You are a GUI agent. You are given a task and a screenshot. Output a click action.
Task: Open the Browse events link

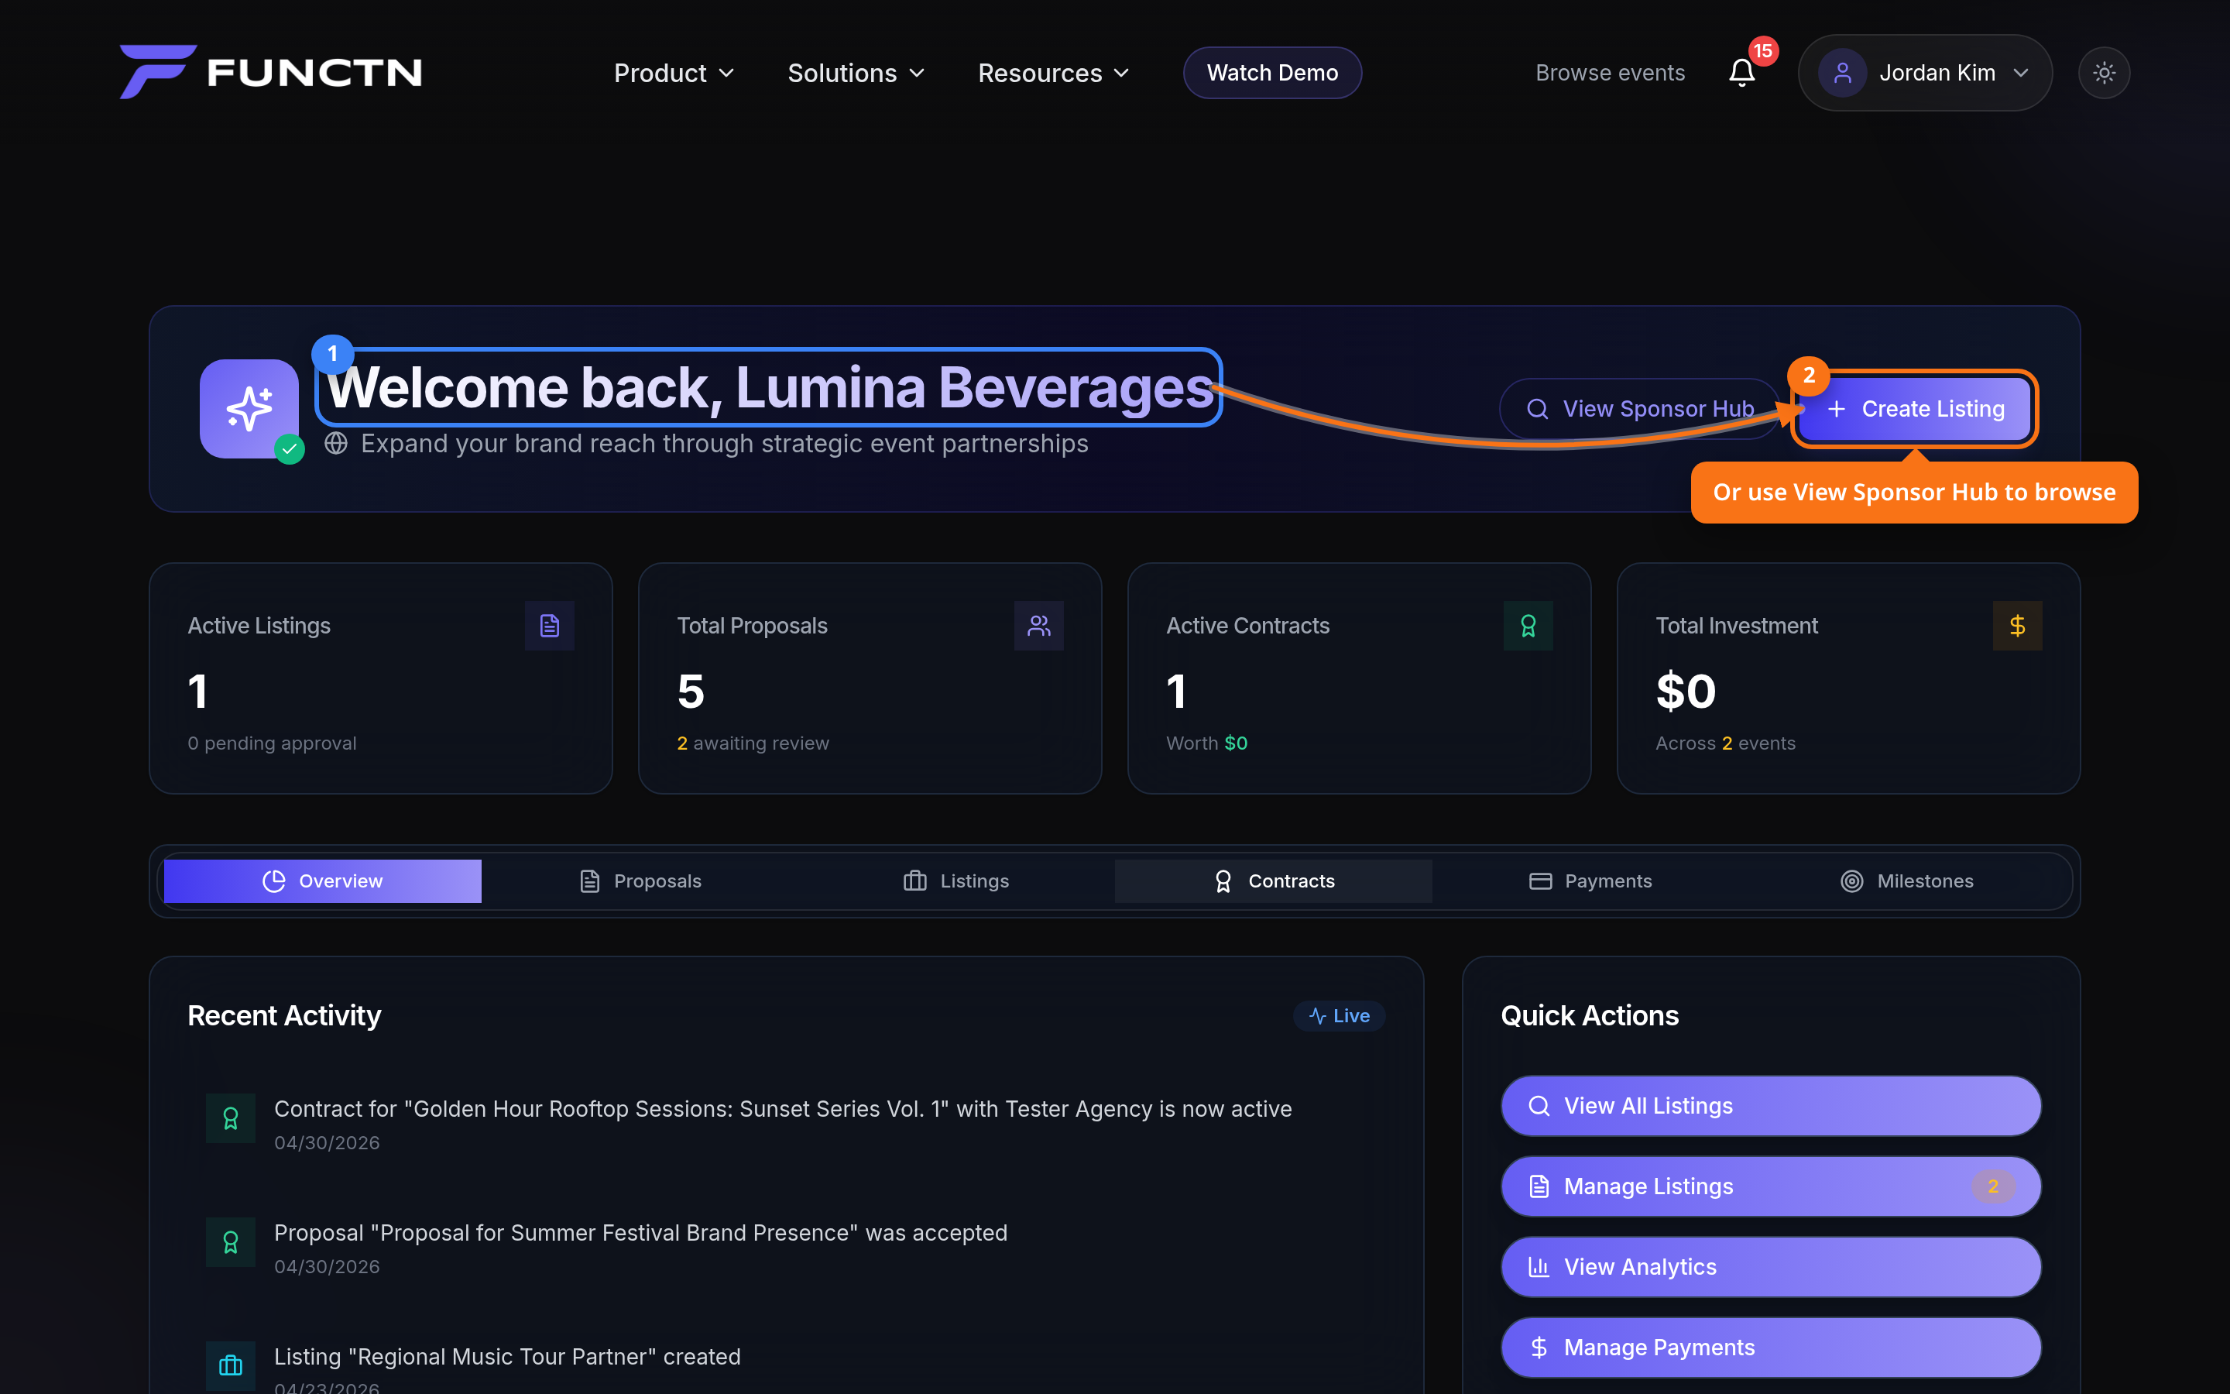(x=1610, y=73)
